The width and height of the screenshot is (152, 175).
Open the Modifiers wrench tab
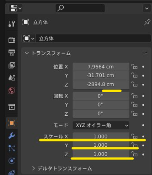(x=12, y=136)
